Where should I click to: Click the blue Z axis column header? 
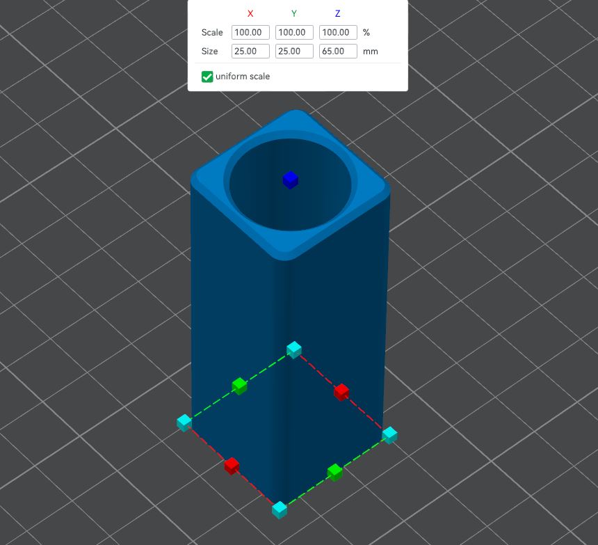pyautogui.click(x=338, y=13)
